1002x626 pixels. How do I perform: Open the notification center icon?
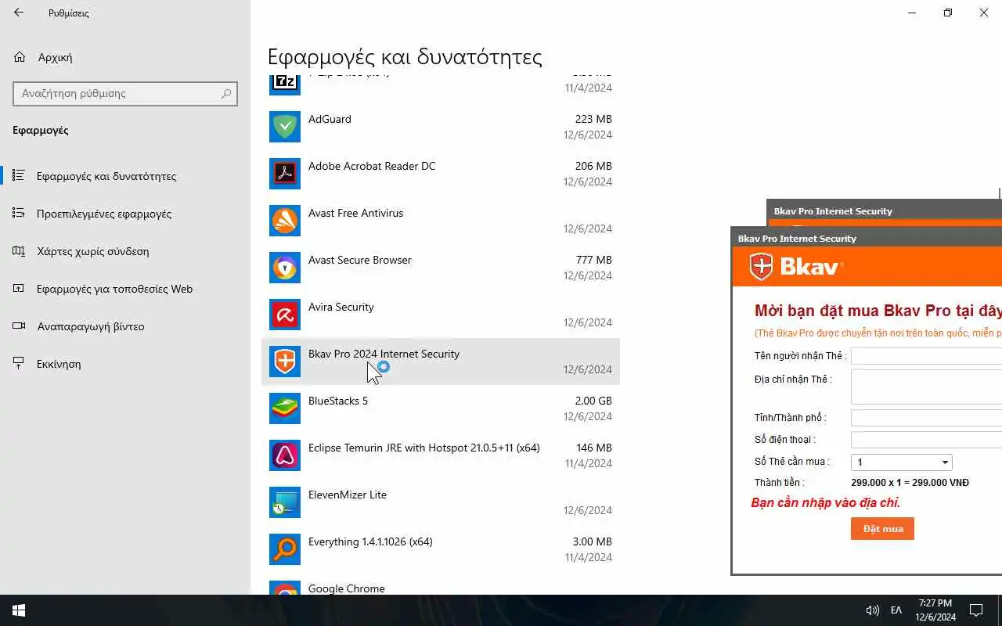tap(976, 610)
